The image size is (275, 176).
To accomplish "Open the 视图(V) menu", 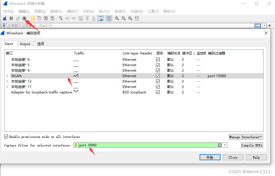I will coord(40,11).
